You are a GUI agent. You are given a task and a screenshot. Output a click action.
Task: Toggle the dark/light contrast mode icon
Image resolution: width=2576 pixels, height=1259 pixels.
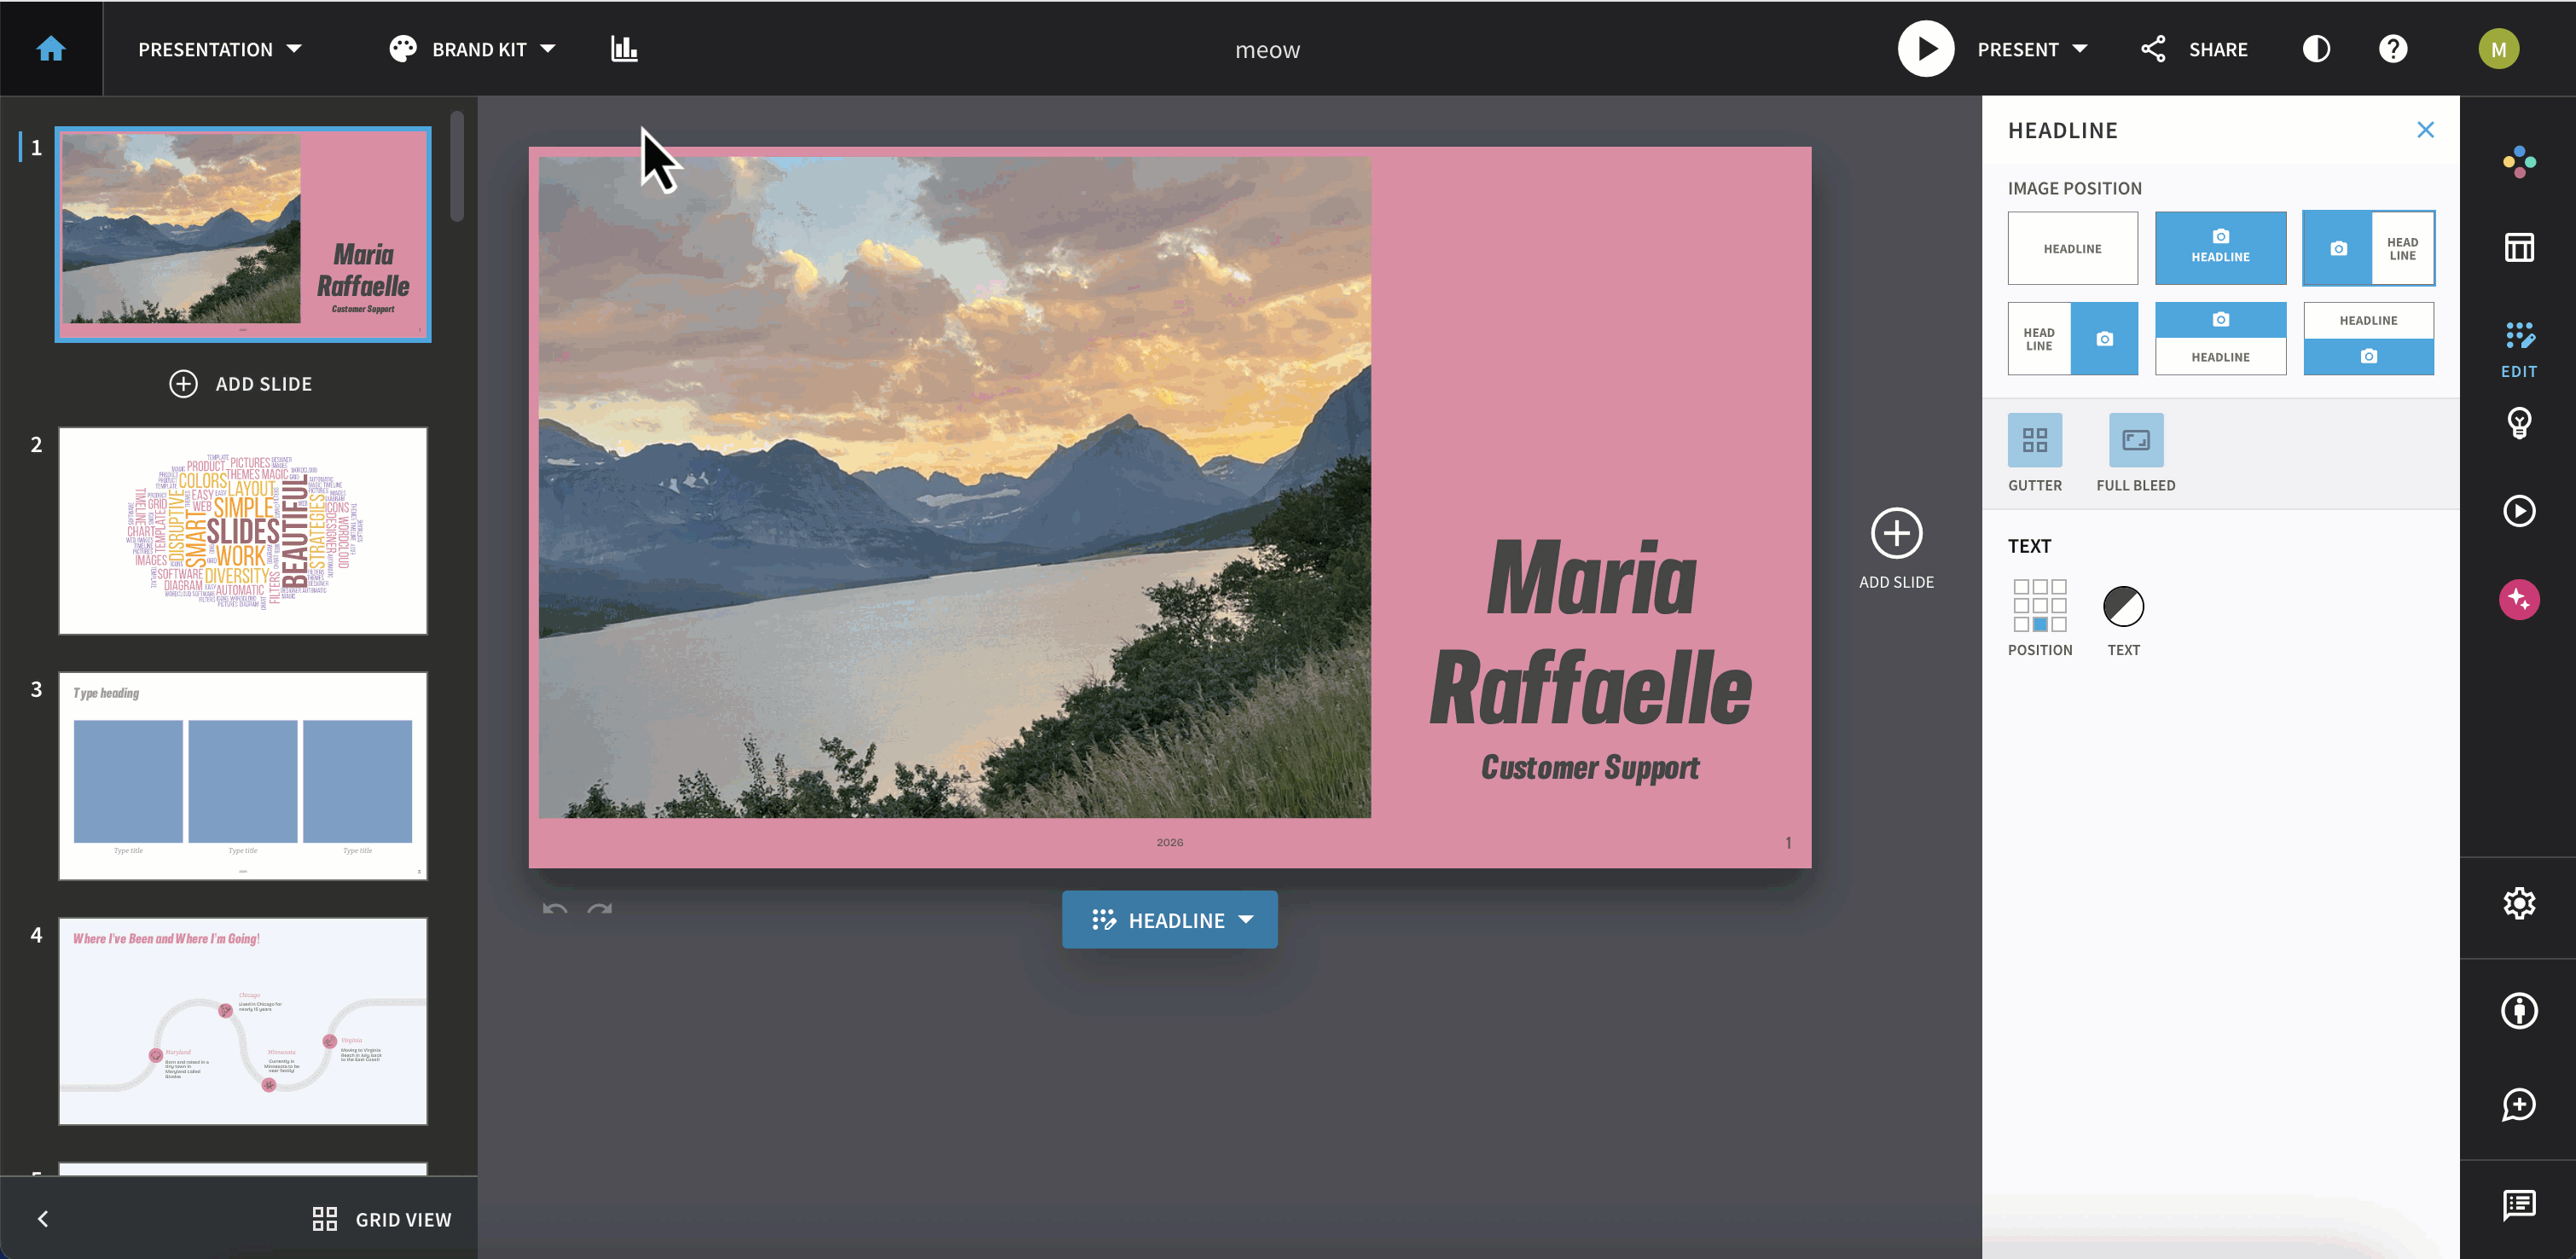click(2316, 49)
